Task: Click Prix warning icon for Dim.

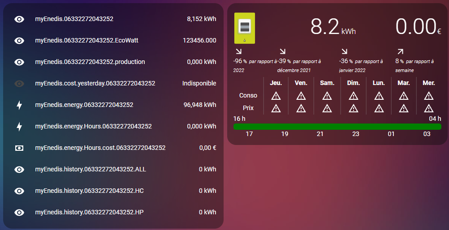Action: click(354, 108)
